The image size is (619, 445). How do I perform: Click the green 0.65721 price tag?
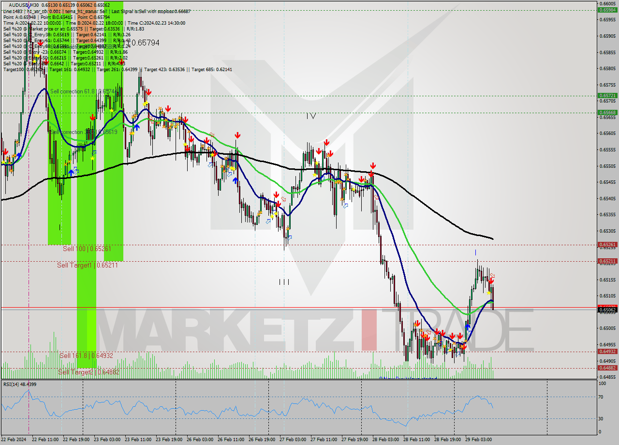(x=607, y=96)
